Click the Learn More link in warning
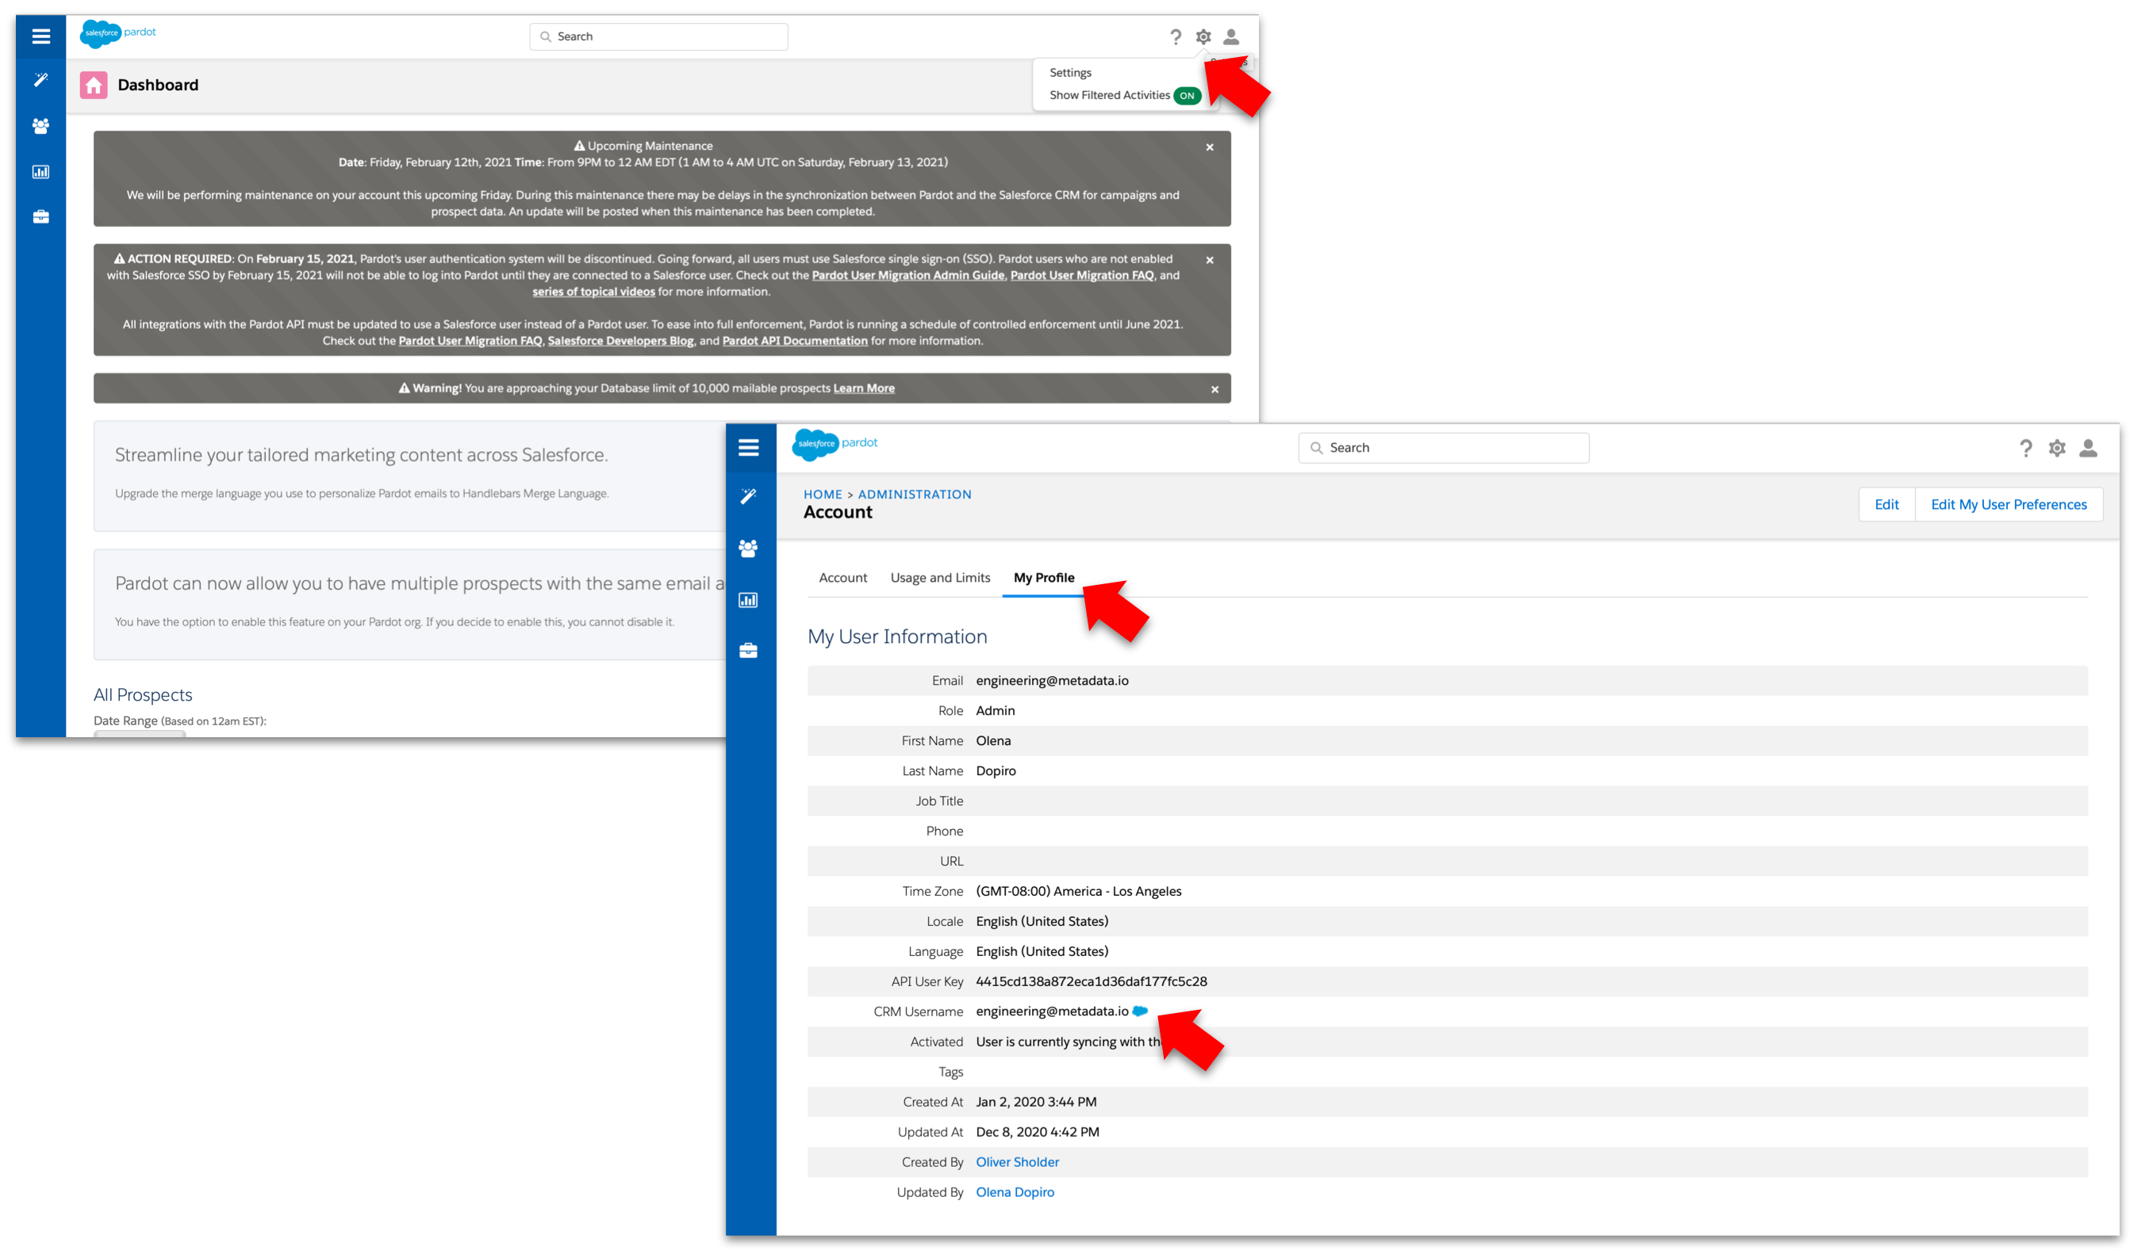Viewport: 2145px width, 1254px height. (863, 388)
